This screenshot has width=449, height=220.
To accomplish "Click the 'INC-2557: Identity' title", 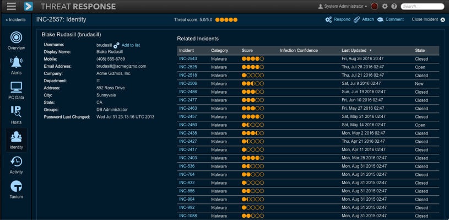I will click(x=61, y=19).
